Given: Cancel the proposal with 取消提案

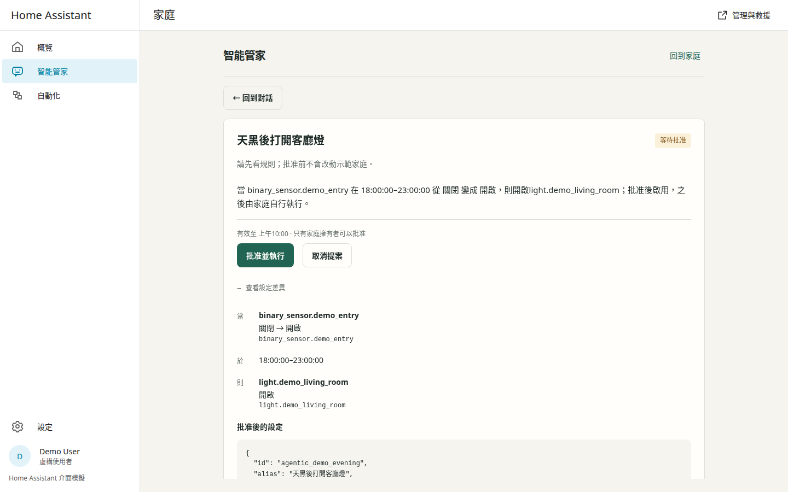Looking at the screenshot, I should point(327,255).
